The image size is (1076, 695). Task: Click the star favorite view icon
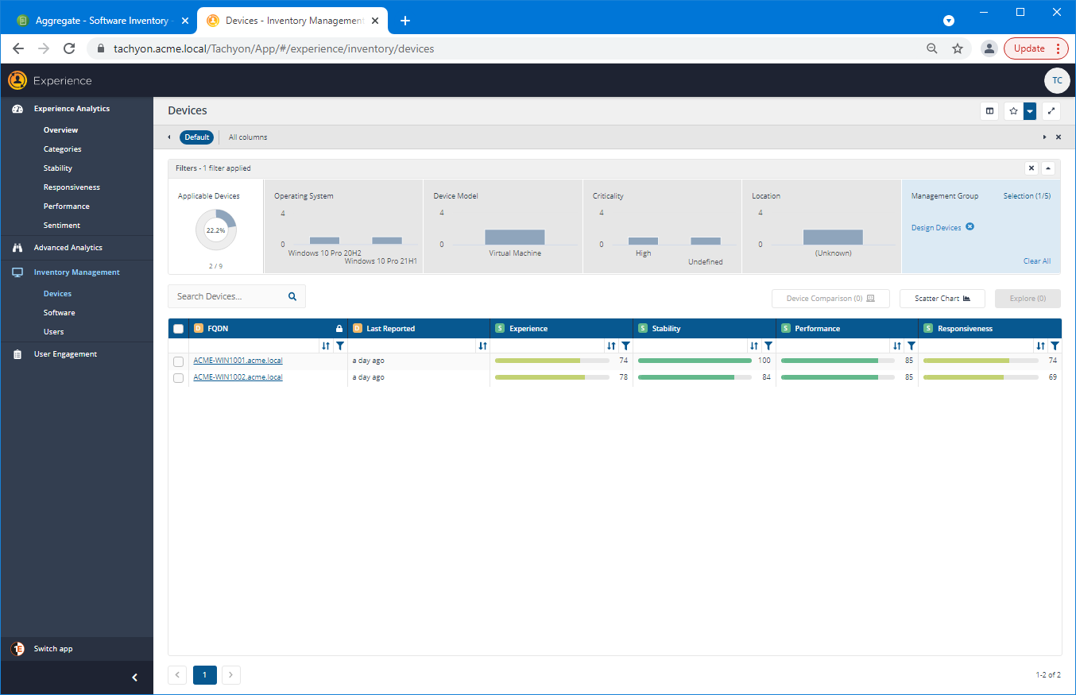pyautogui.click(x=1013, y=111)
